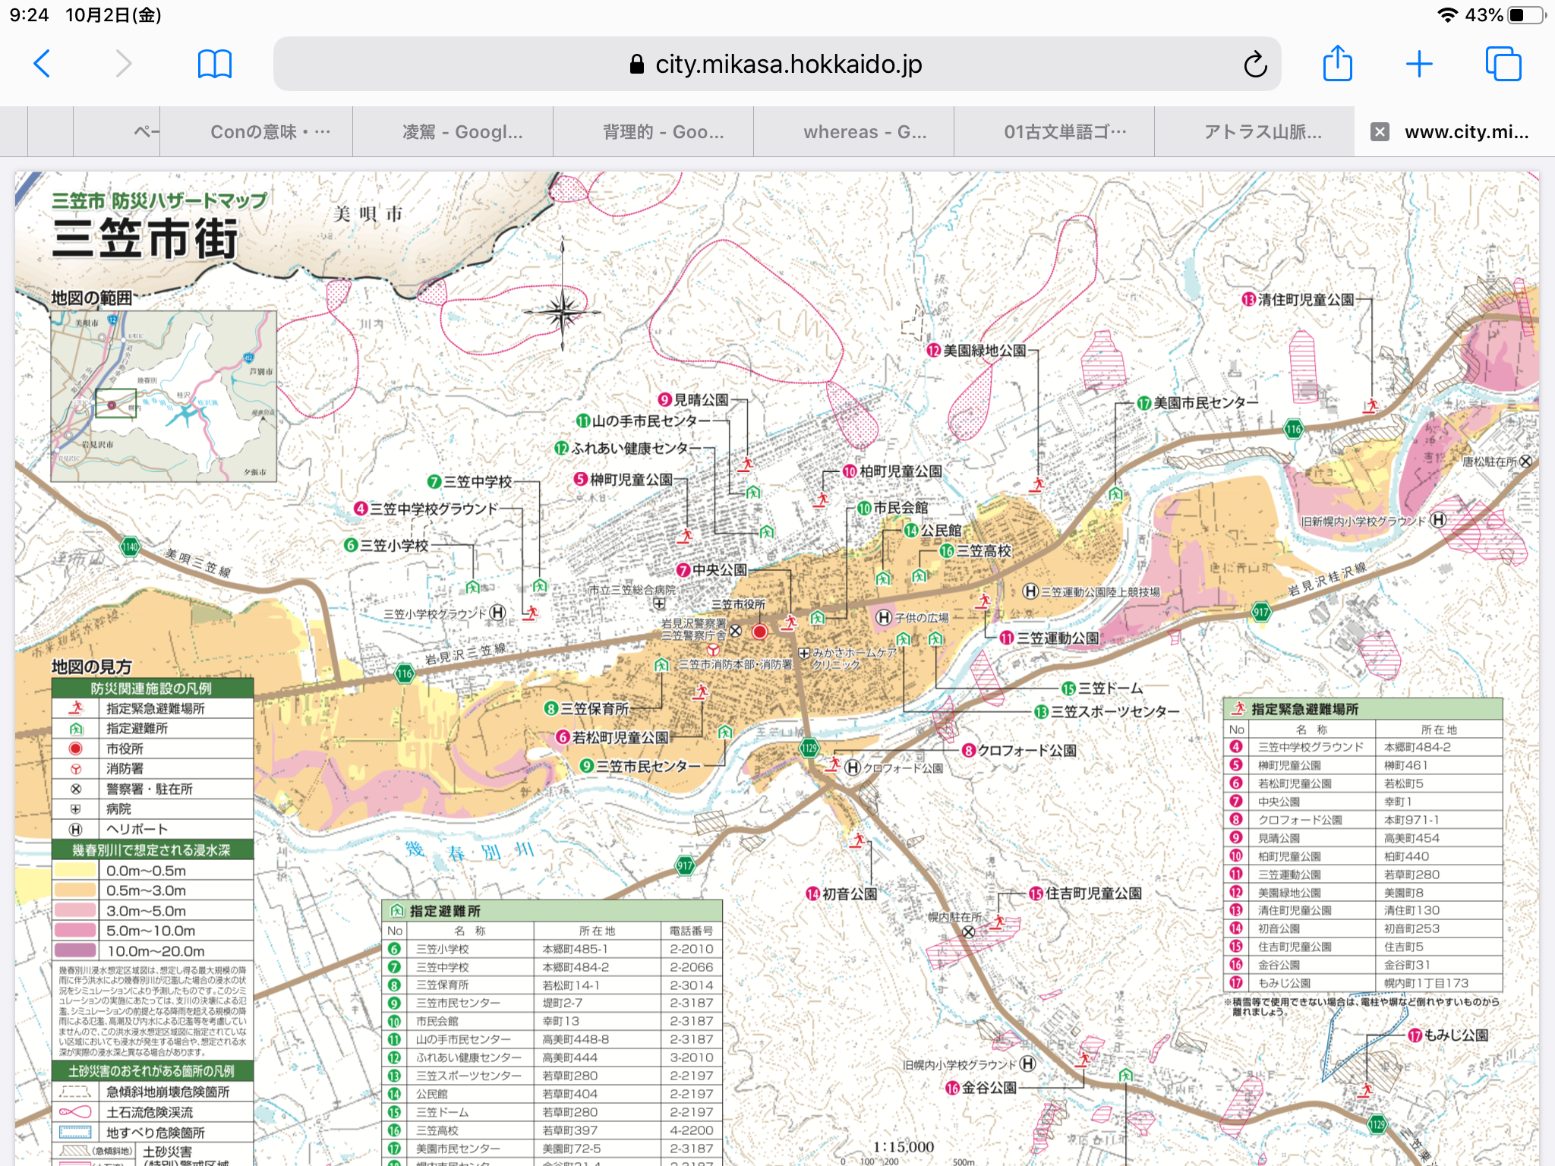Tap the 背理的 - Goo... tab
Viewport: 1555px width, 1166px height.
pos(663,132)
